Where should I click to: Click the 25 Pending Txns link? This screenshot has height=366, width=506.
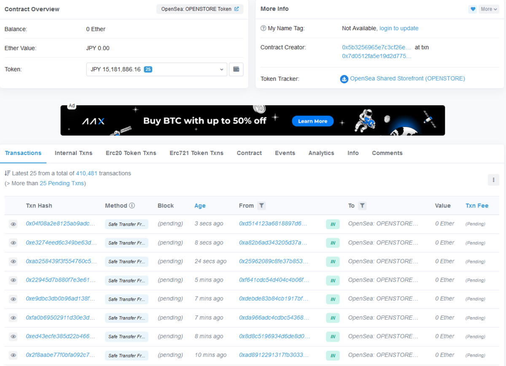(62, 183)
